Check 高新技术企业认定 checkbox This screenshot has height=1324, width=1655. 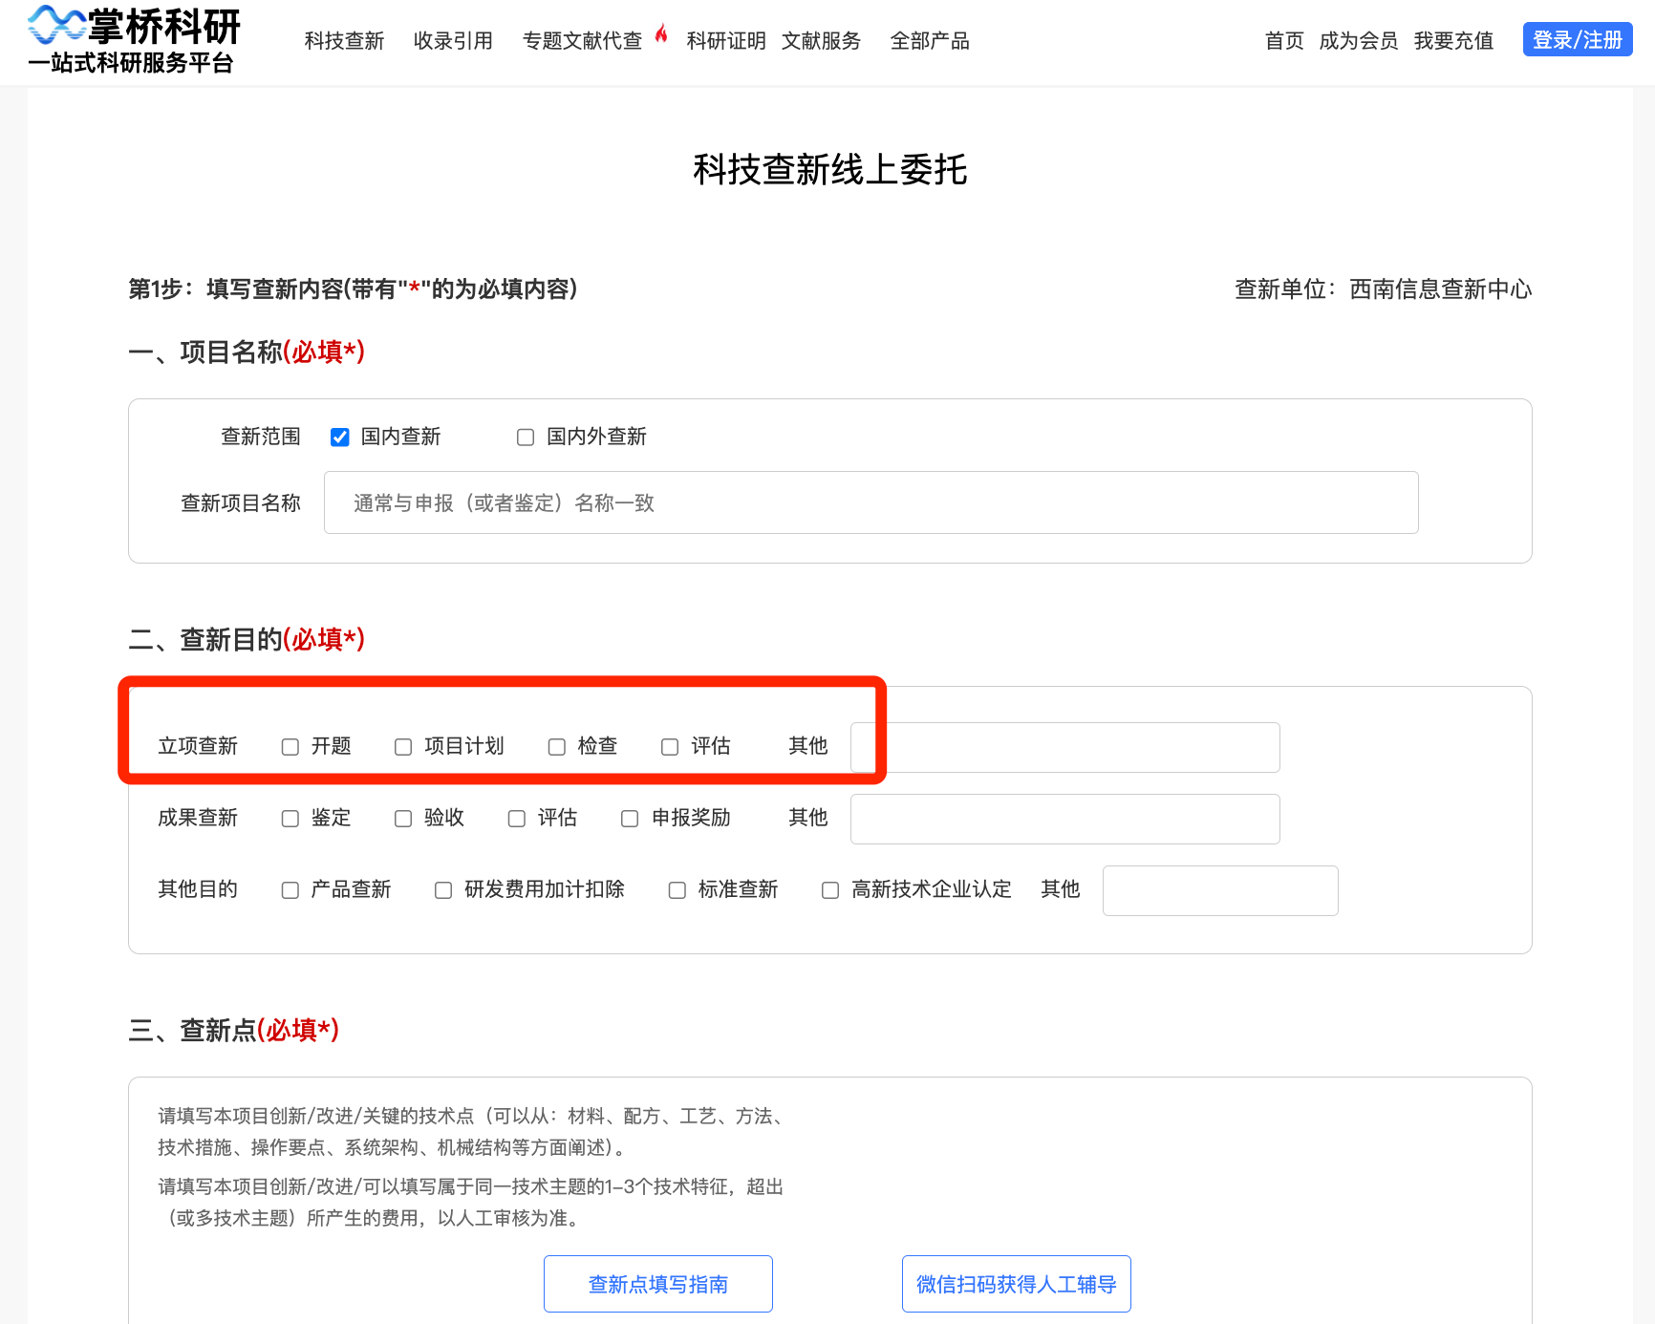[x=830, y=890]
